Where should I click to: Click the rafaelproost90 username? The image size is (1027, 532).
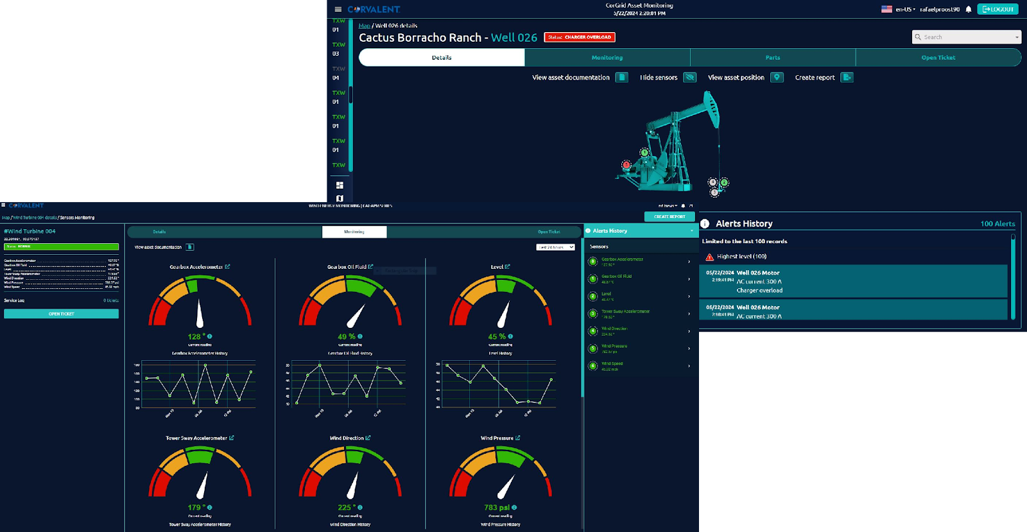[x=940, y=9]
